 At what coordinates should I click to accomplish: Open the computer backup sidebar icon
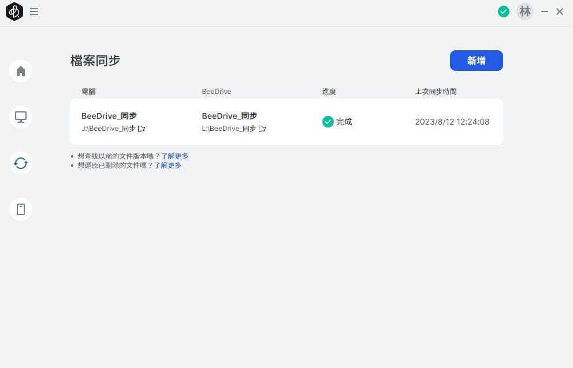click(21, 117)
